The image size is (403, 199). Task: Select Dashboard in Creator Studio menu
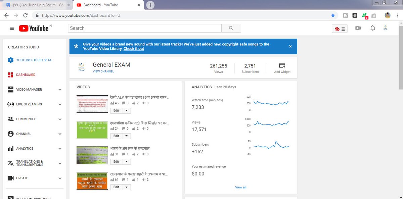pyautogui.click(x=26, y=75)
